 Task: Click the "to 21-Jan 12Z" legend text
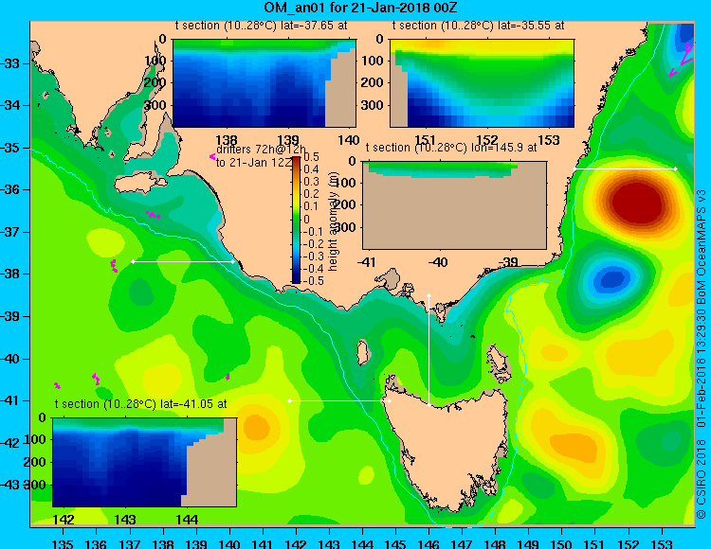pos(252,163)
